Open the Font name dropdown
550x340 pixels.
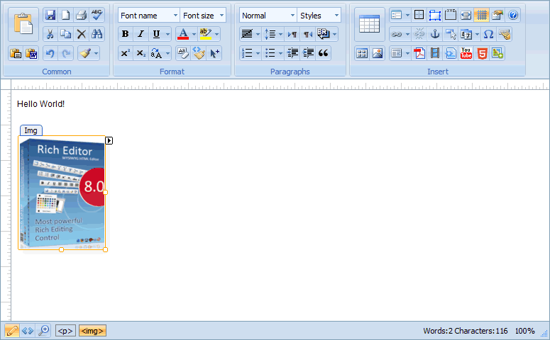point(148,15)
